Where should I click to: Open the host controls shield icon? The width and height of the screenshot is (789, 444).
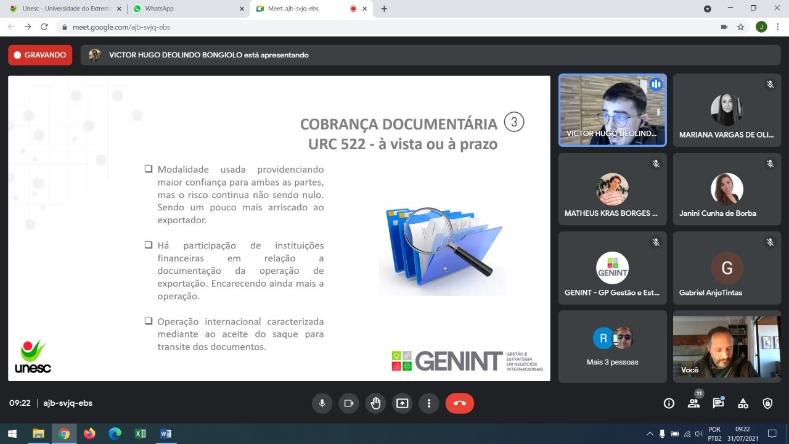[x=767, y=403]
